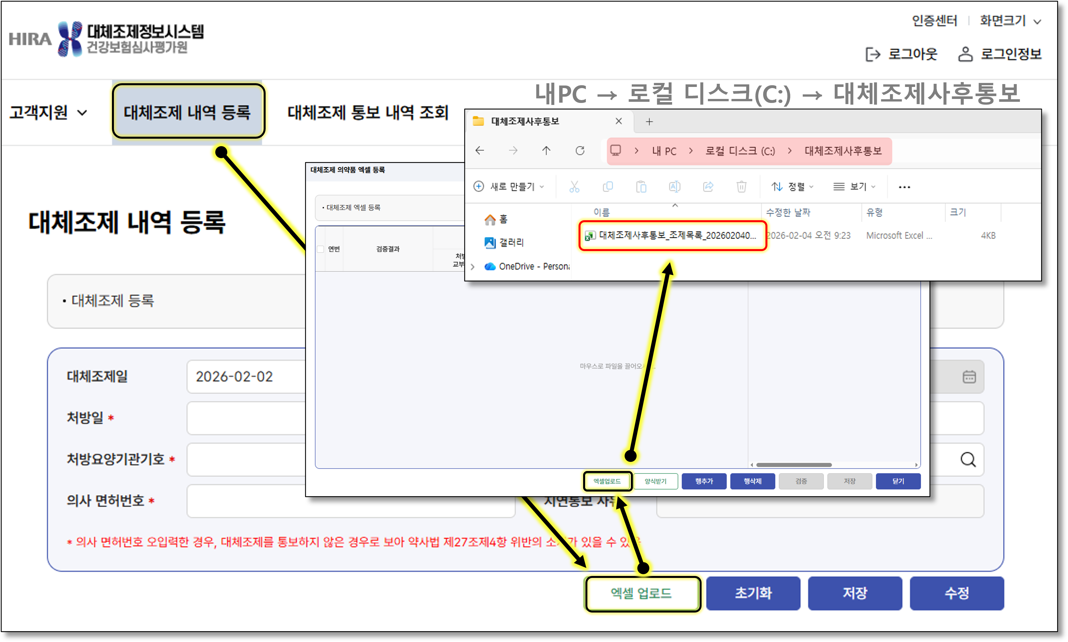Click the up-arrow navigation icon

coord(546,150)
